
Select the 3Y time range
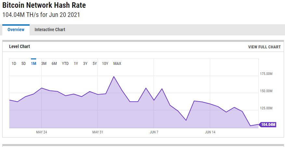tap(85, 64)
